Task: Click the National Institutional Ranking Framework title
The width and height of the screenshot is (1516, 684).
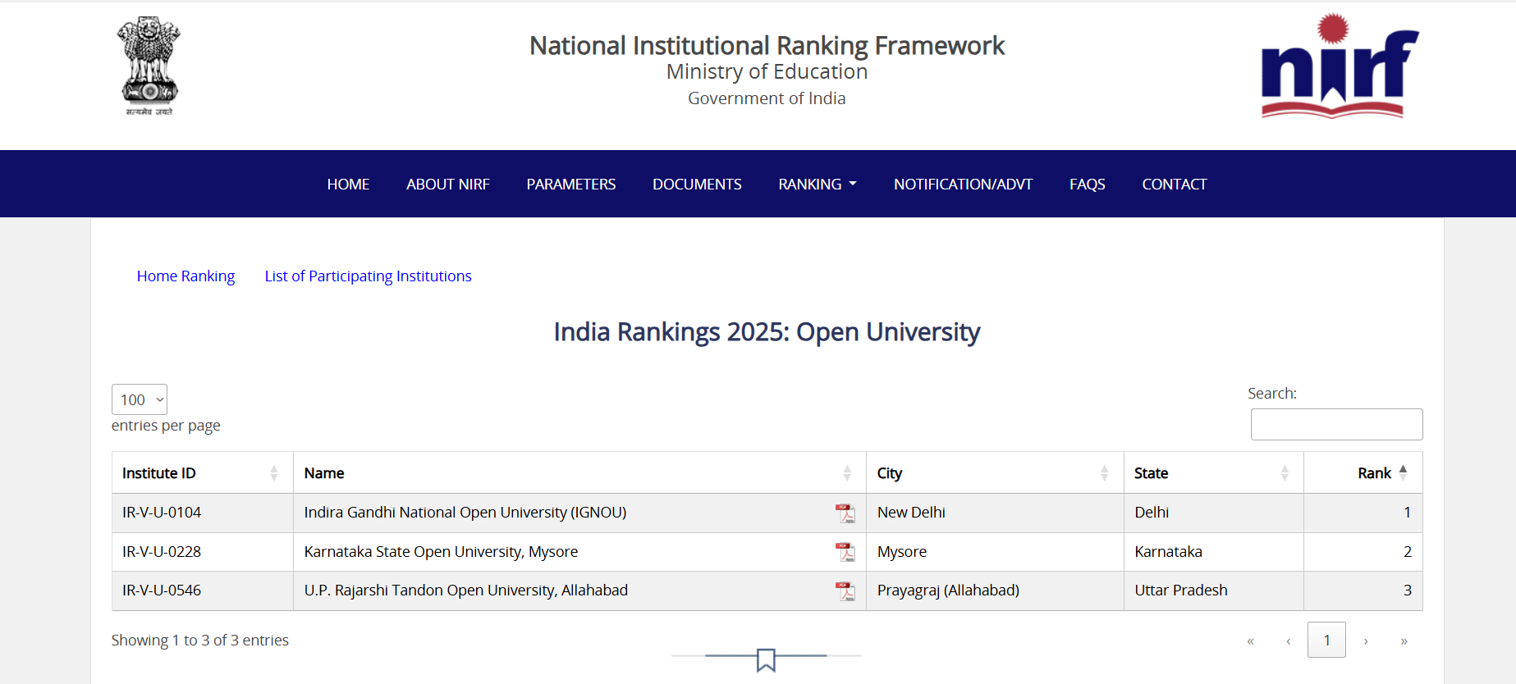Action: pyautogui.click(x=767, y=46)
